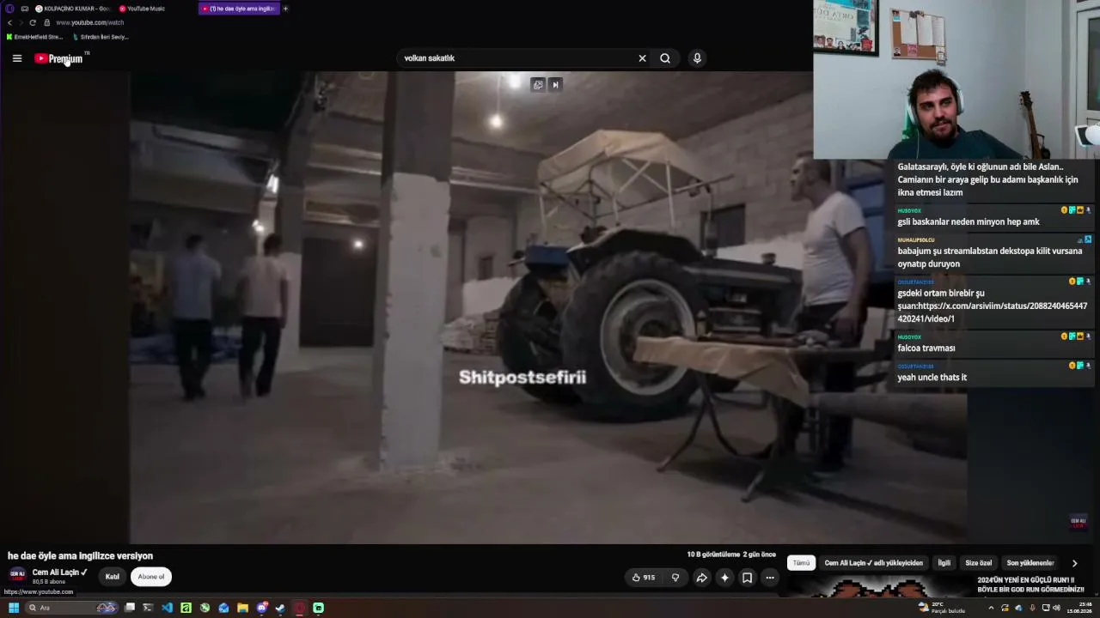Show more filter chips with right chevron
Viewport: 1100px width, 618px height.
click(1074, 563)
